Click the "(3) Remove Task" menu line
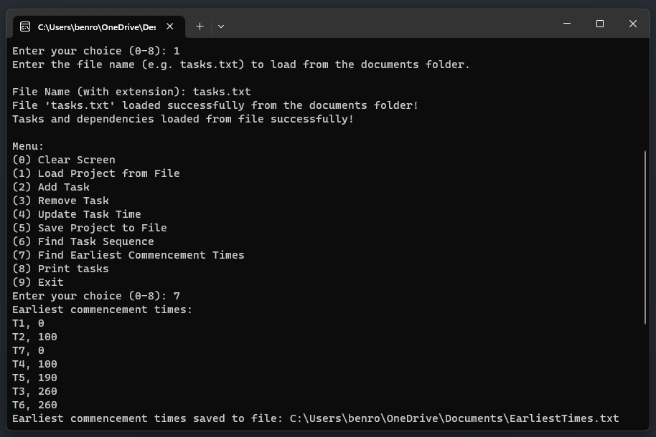 point(60,201)
